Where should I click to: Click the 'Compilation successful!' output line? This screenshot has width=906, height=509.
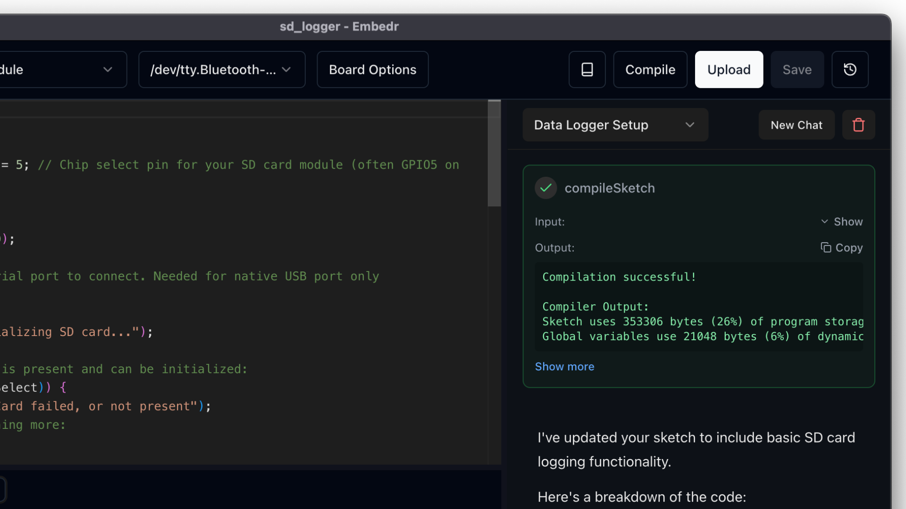pos(619,277)
